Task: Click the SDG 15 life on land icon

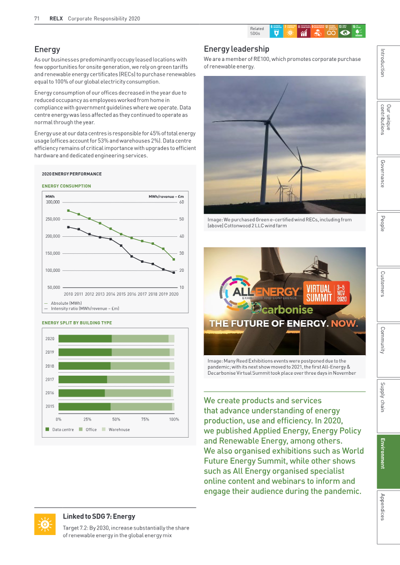Action: tap(358, 31)
